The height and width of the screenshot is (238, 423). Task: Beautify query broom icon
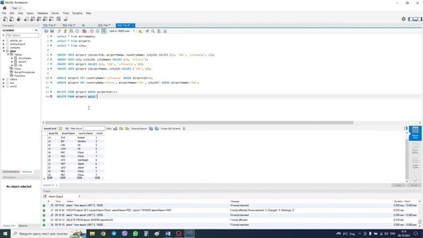(x=147, y=31)
